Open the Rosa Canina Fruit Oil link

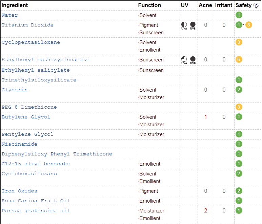(x=36, y=201)
